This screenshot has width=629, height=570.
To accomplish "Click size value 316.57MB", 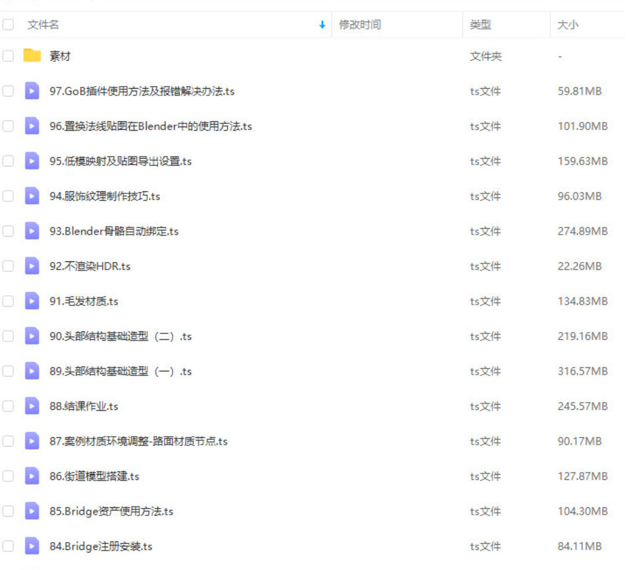I will pos(582,371).
